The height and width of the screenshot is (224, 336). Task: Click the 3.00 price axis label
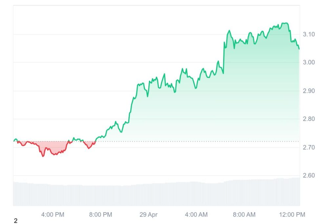[308, 62]
